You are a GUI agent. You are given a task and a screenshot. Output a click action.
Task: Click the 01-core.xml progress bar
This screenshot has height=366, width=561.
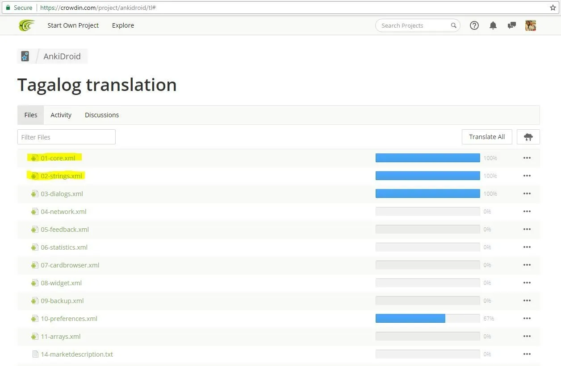[x=428, y=158]
